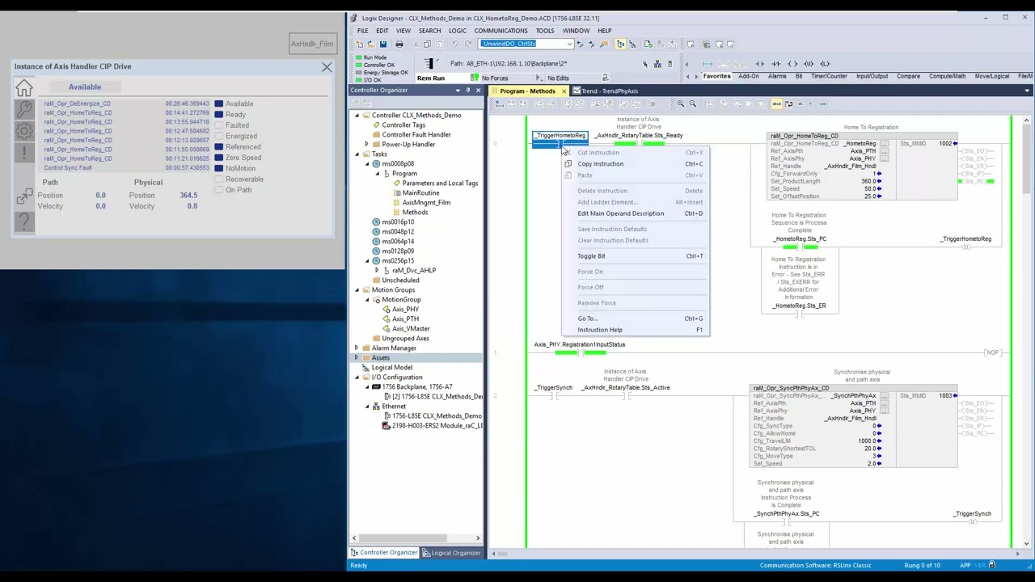Open the gear settings tab in faceplate
1035x582 pixels.
click(x=24, y=131)
